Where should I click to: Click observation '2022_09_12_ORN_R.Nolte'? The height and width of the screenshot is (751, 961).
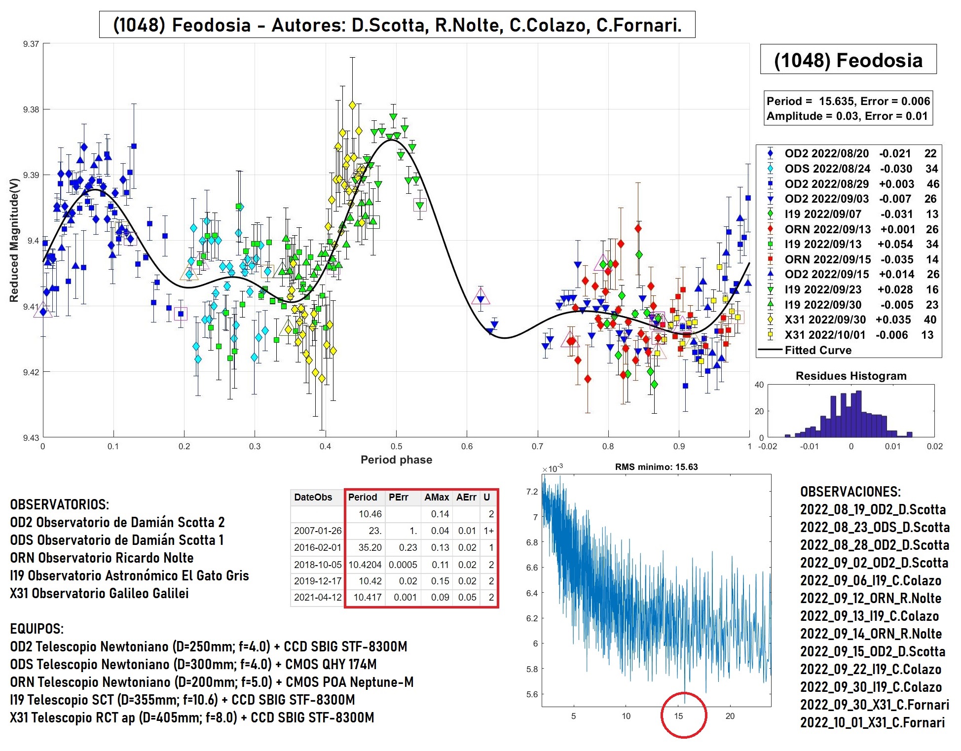point(871,598)
